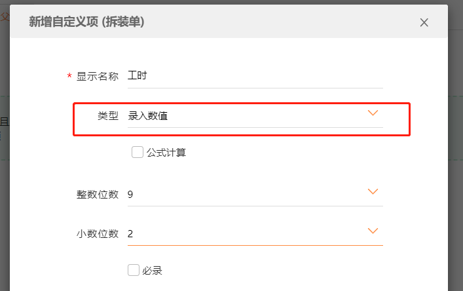Click the 小数位数 field label
Screen dimensions: 463x291
[x=98, y=233]
